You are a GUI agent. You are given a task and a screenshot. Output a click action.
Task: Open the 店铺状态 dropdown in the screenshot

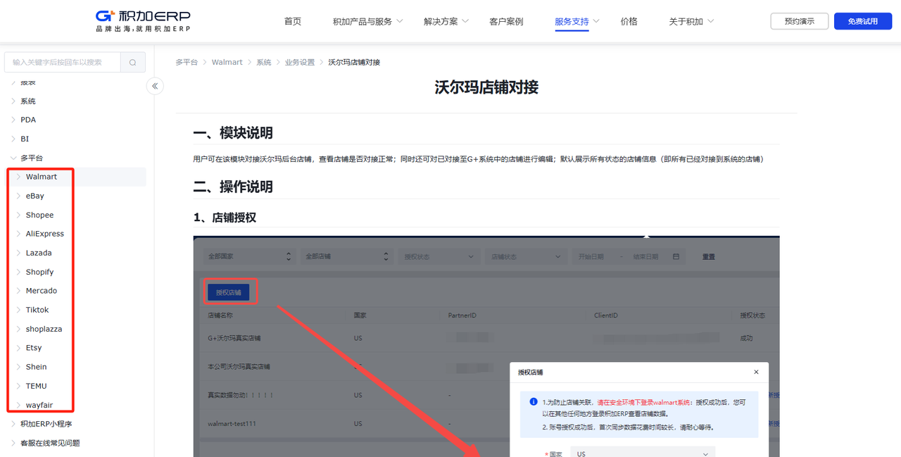(x=525, y=257)
